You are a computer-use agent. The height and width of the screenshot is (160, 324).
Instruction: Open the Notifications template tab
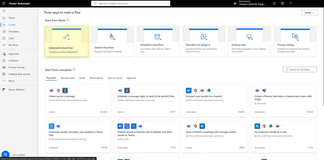[96, 78]
